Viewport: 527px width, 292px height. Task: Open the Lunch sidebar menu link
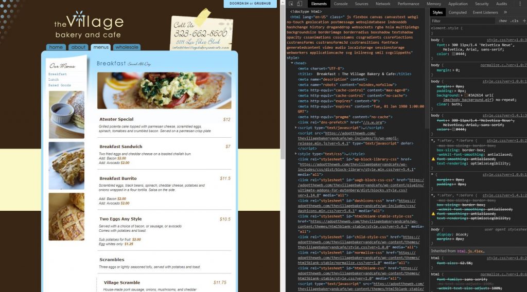pyautogui.click(x=54, y=80)
